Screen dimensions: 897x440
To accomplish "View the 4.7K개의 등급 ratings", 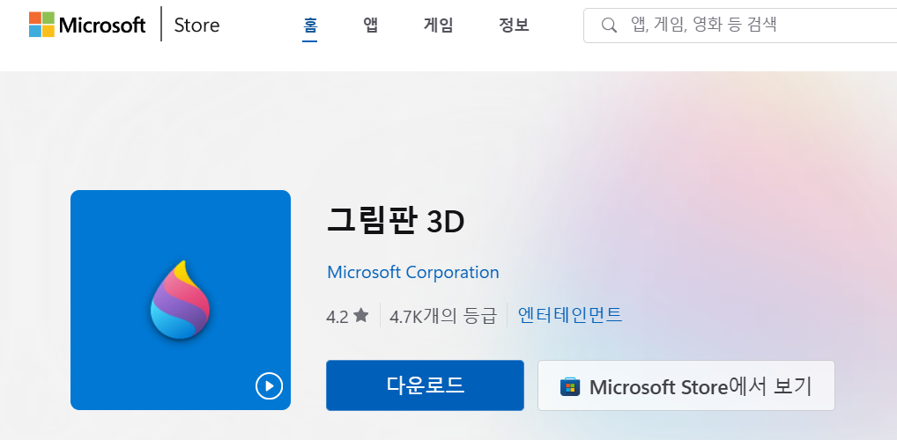I will [x=443, y=316].
